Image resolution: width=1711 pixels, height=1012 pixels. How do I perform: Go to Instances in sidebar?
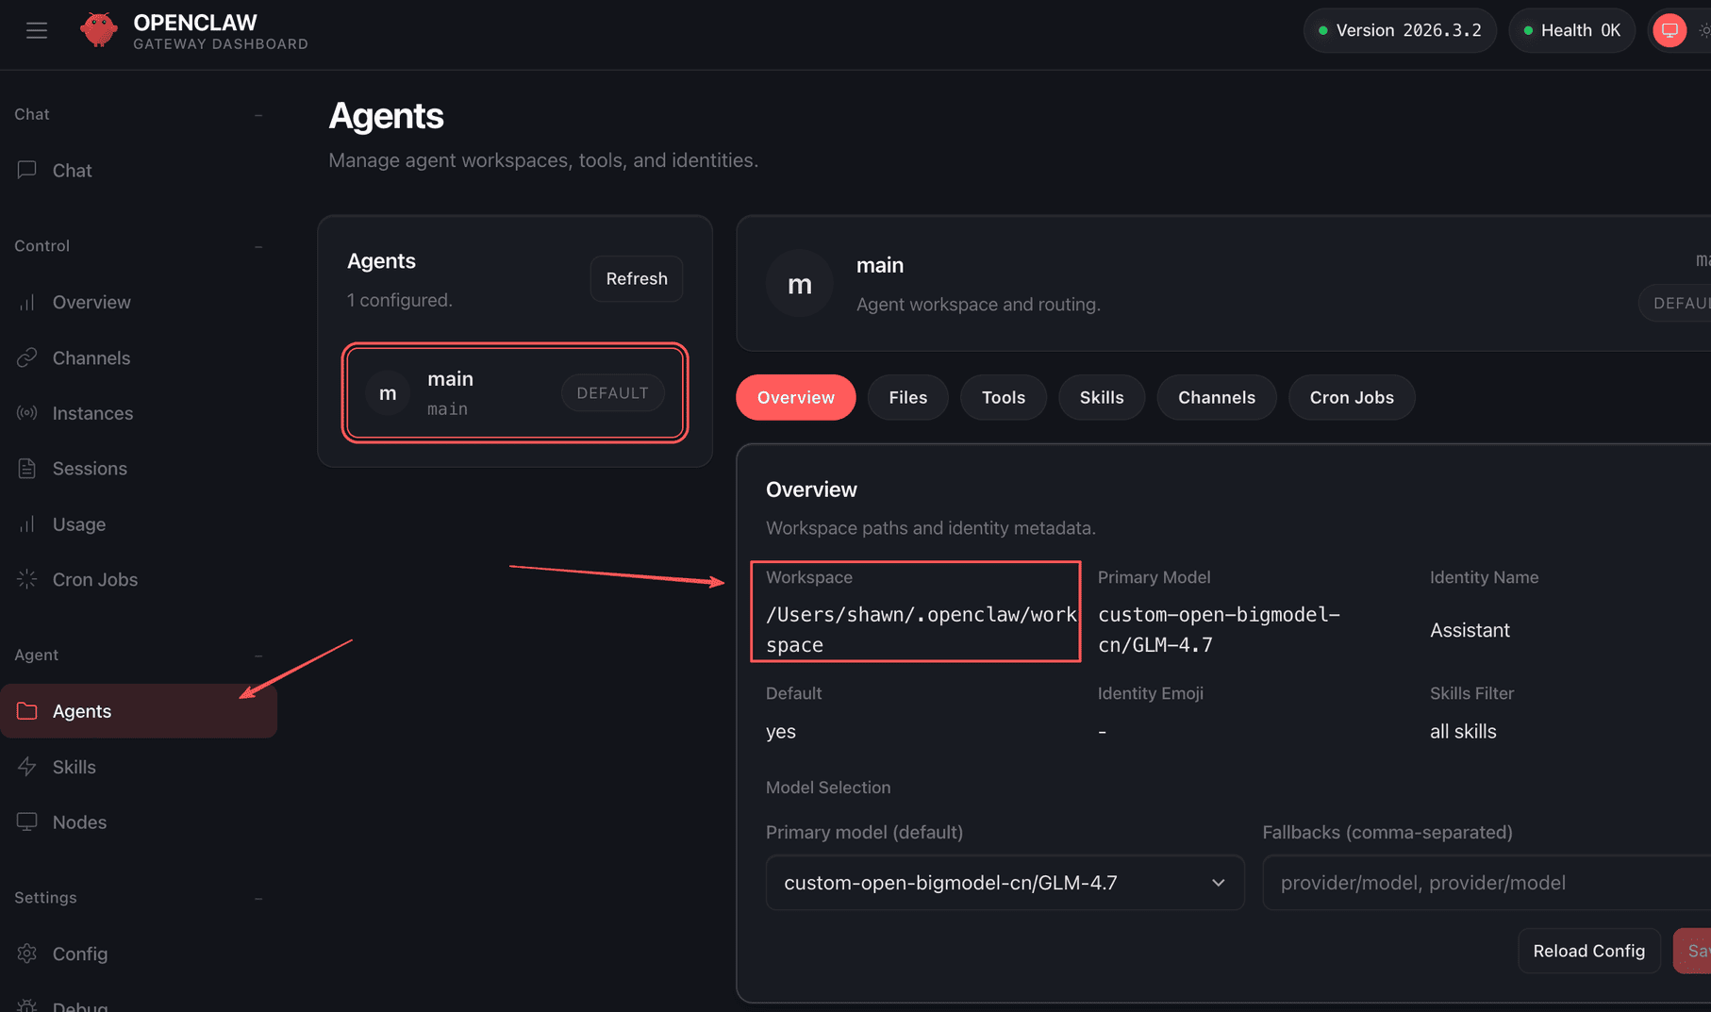pos(92,413)
